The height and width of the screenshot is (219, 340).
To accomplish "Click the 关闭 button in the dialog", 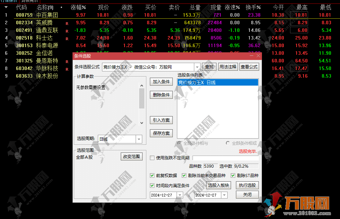I will point(247,194).
